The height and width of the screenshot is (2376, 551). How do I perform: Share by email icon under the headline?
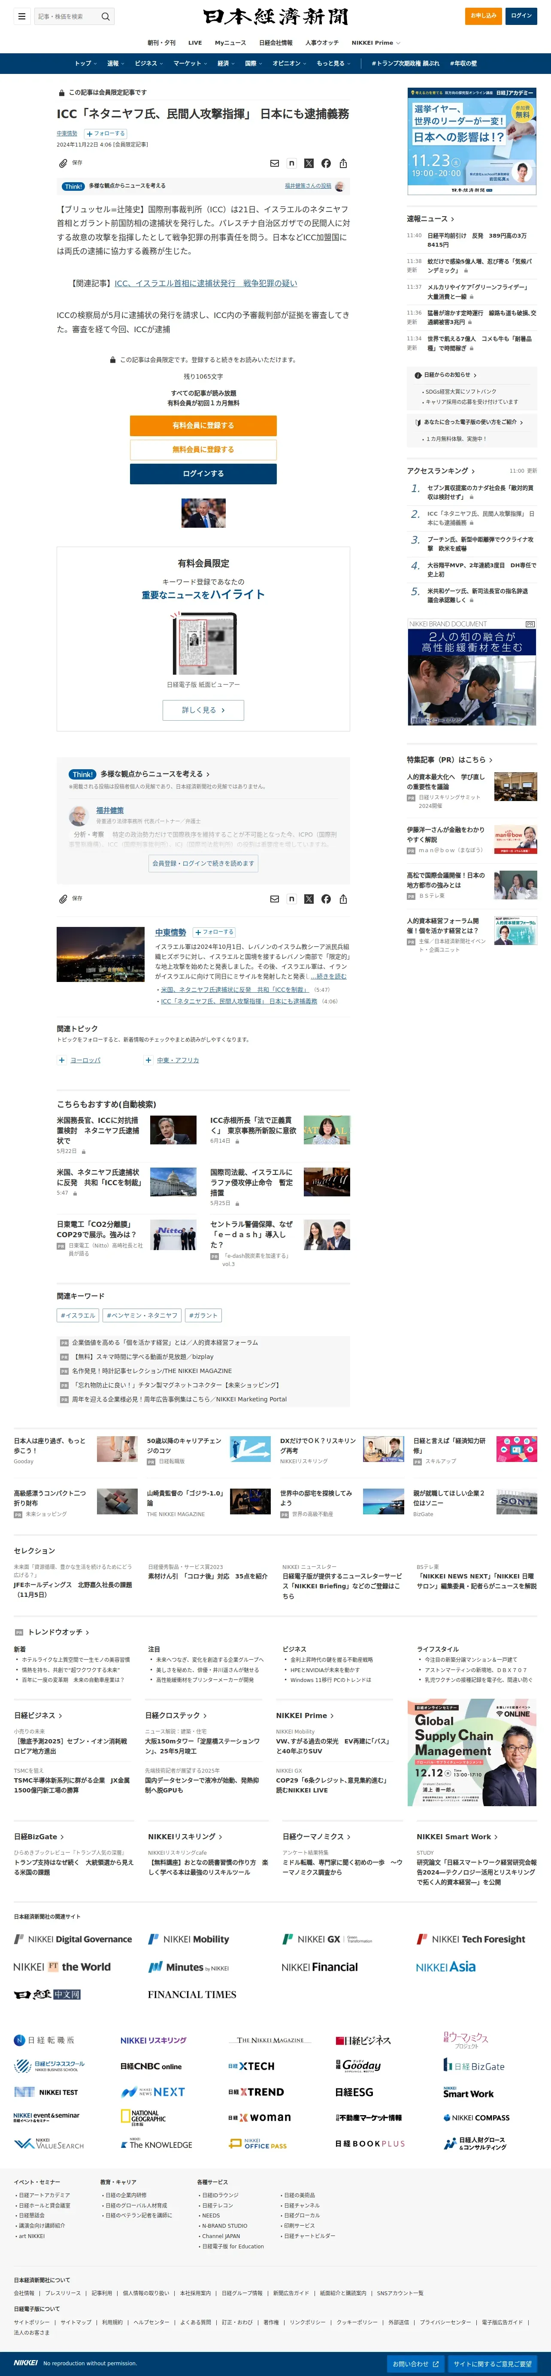point(275,163)
